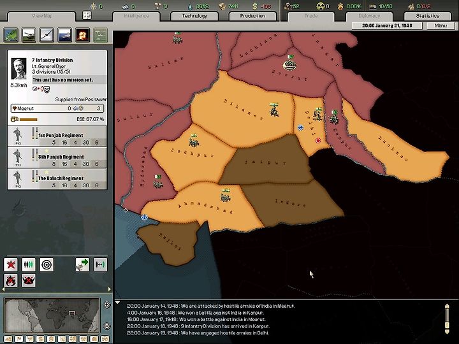
Task: Click the yellow dollar money icon
Action: tap(254, 6)
